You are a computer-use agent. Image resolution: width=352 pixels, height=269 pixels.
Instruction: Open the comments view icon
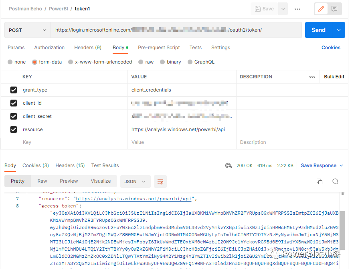tap(334, 9)
